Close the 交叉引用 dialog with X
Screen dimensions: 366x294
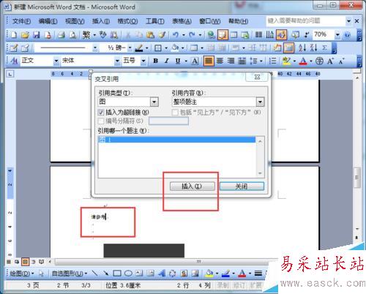tap(257, 77)
